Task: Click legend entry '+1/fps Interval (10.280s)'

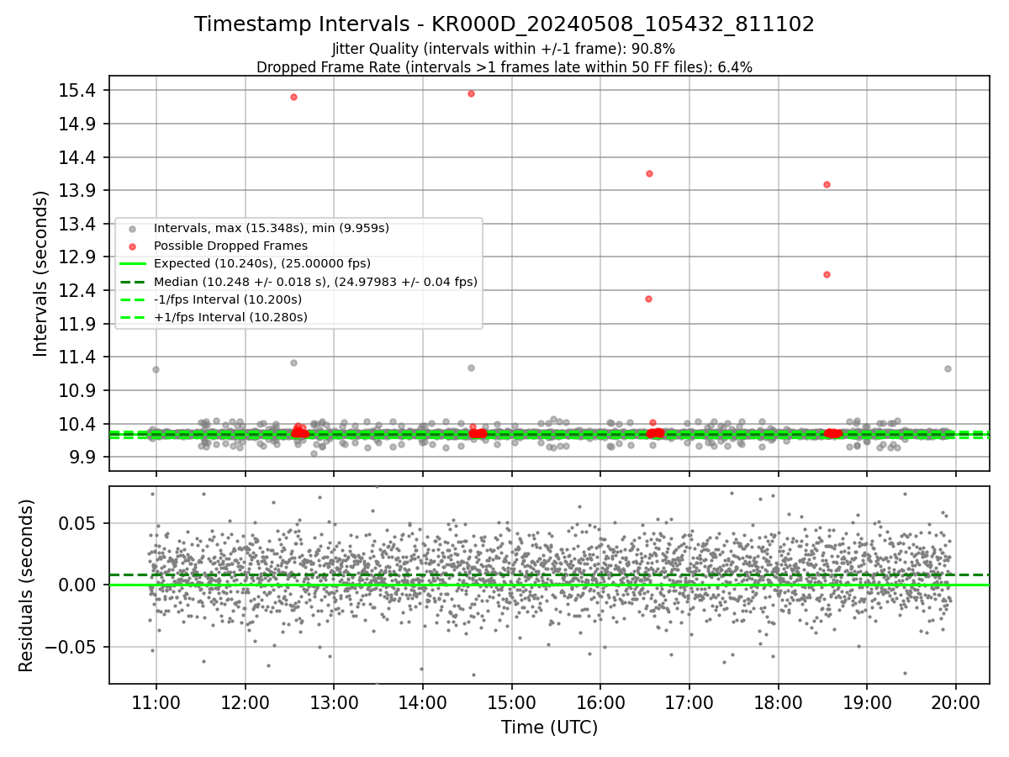Action: click(230, 317)
